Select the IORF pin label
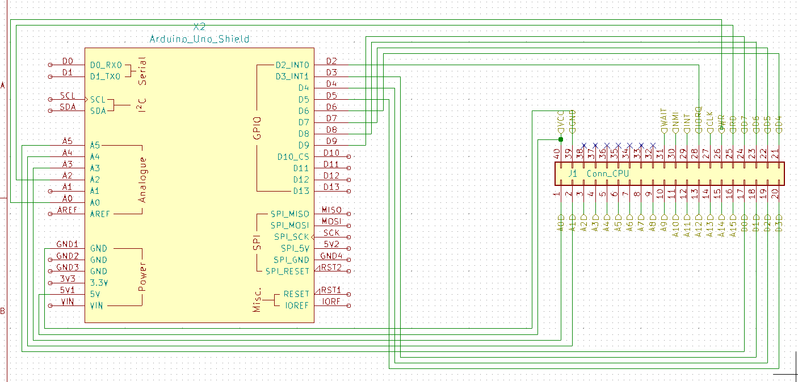Screen dimensions: 798x382 (331, 302)
